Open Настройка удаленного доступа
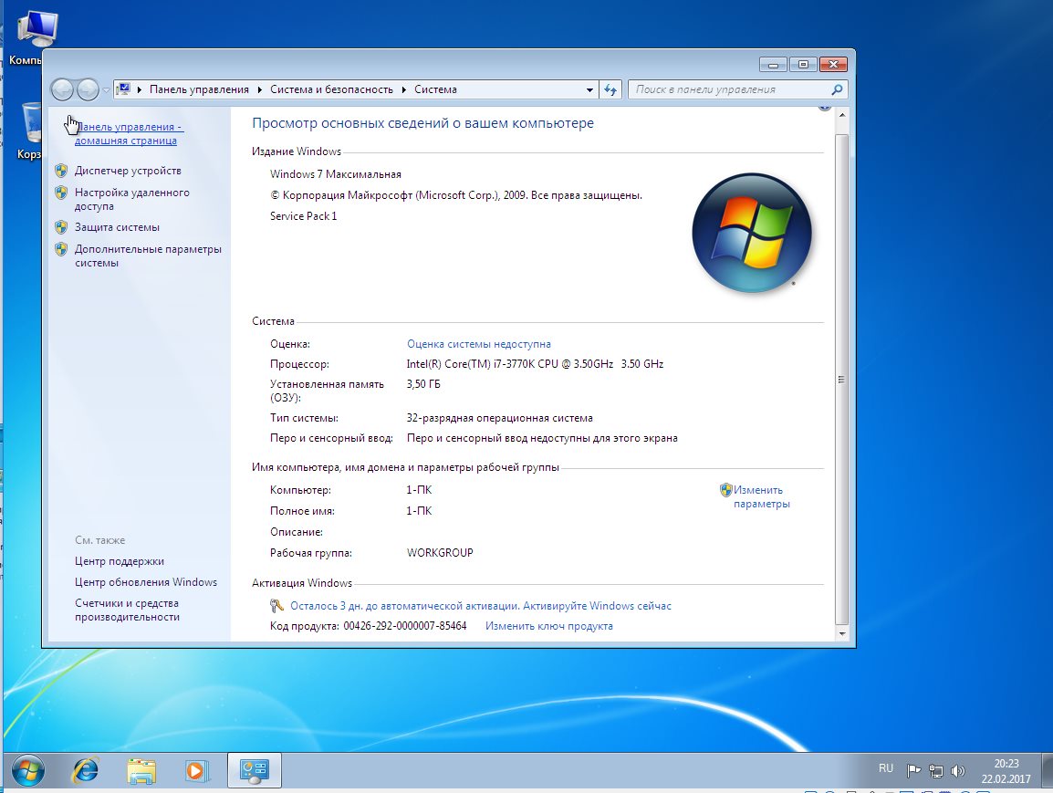Image resolution: width=1053 pixels, height=793 pixels. (131, 200)
